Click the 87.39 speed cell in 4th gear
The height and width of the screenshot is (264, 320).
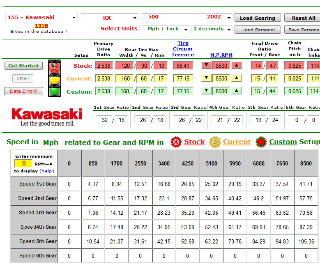pyautogui.click(x=306, y=227)
